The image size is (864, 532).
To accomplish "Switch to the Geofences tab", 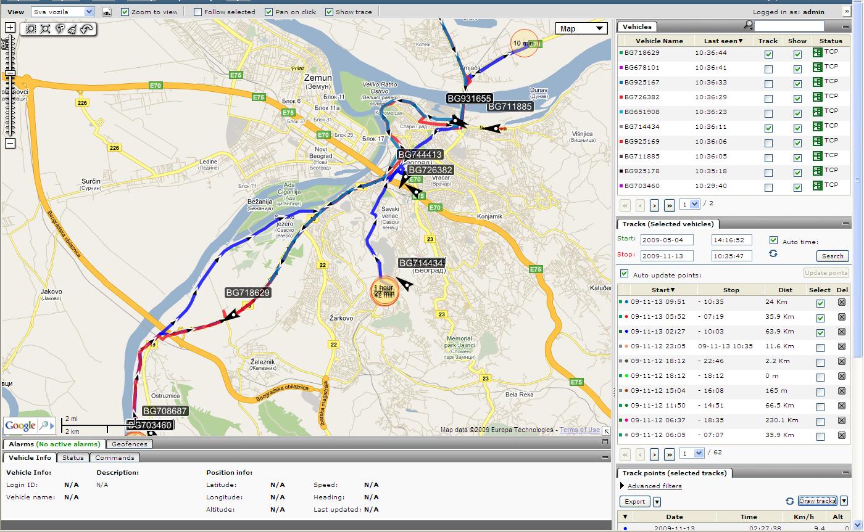I will (x=130, y=444).
